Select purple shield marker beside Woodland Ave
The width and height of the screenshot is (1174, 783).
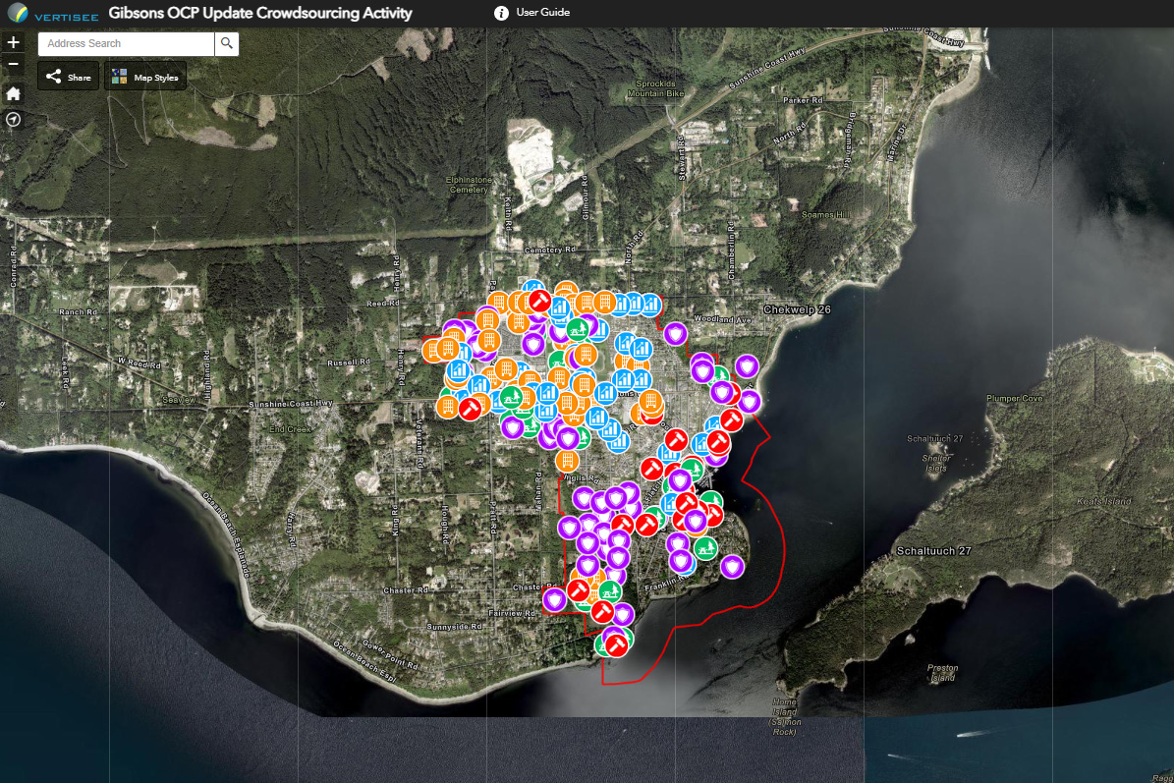(675, 334)
